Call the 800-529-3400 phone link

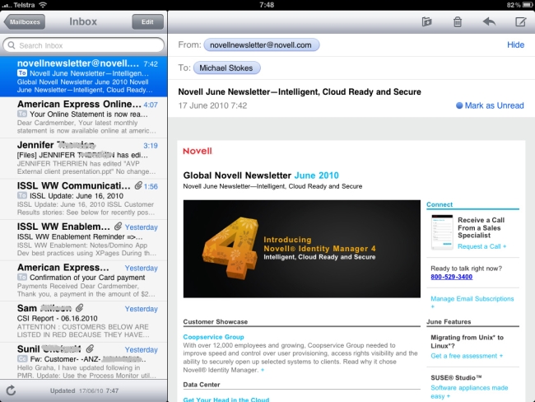451,277
